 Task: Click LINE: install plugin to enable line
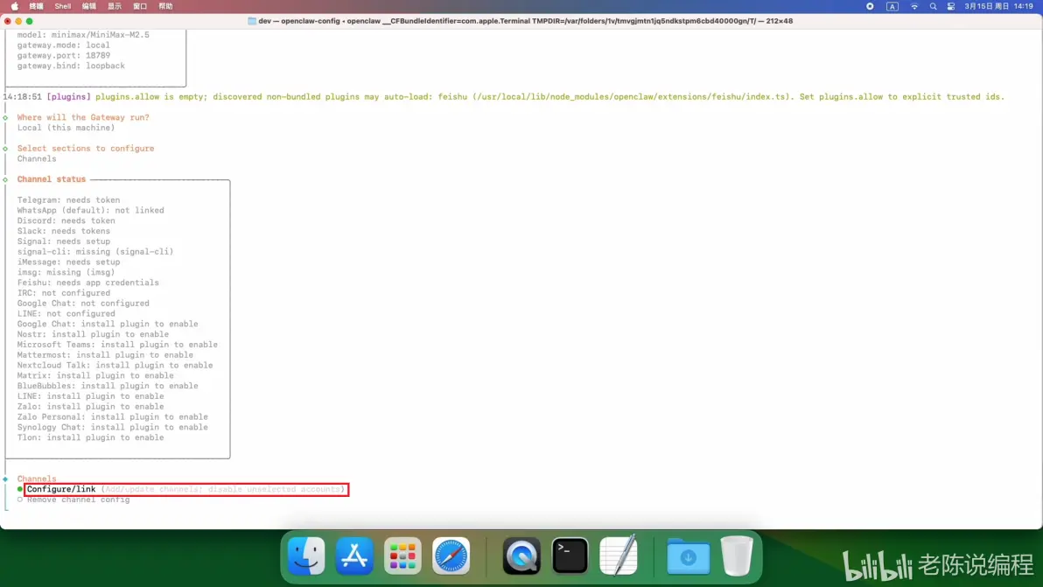point(90,396)
